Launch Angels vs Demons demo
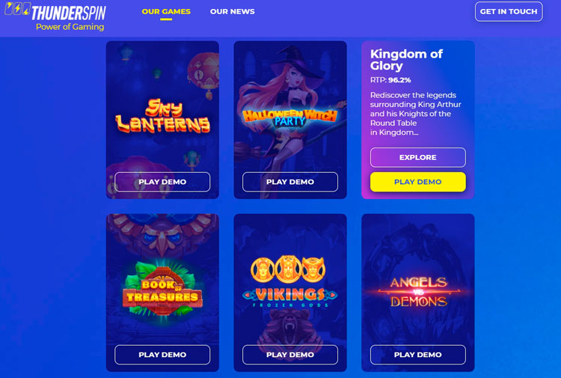The height and width of the screenshot is (378, 561). click(418, 355)
